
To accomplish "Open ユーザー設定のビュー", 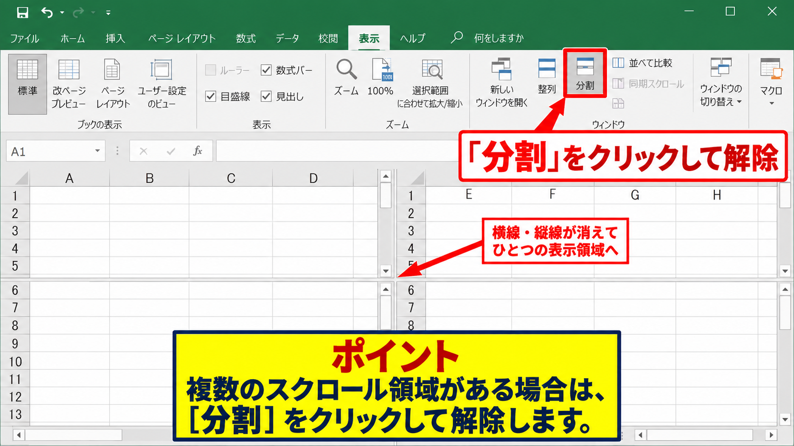I will [161, 84].
